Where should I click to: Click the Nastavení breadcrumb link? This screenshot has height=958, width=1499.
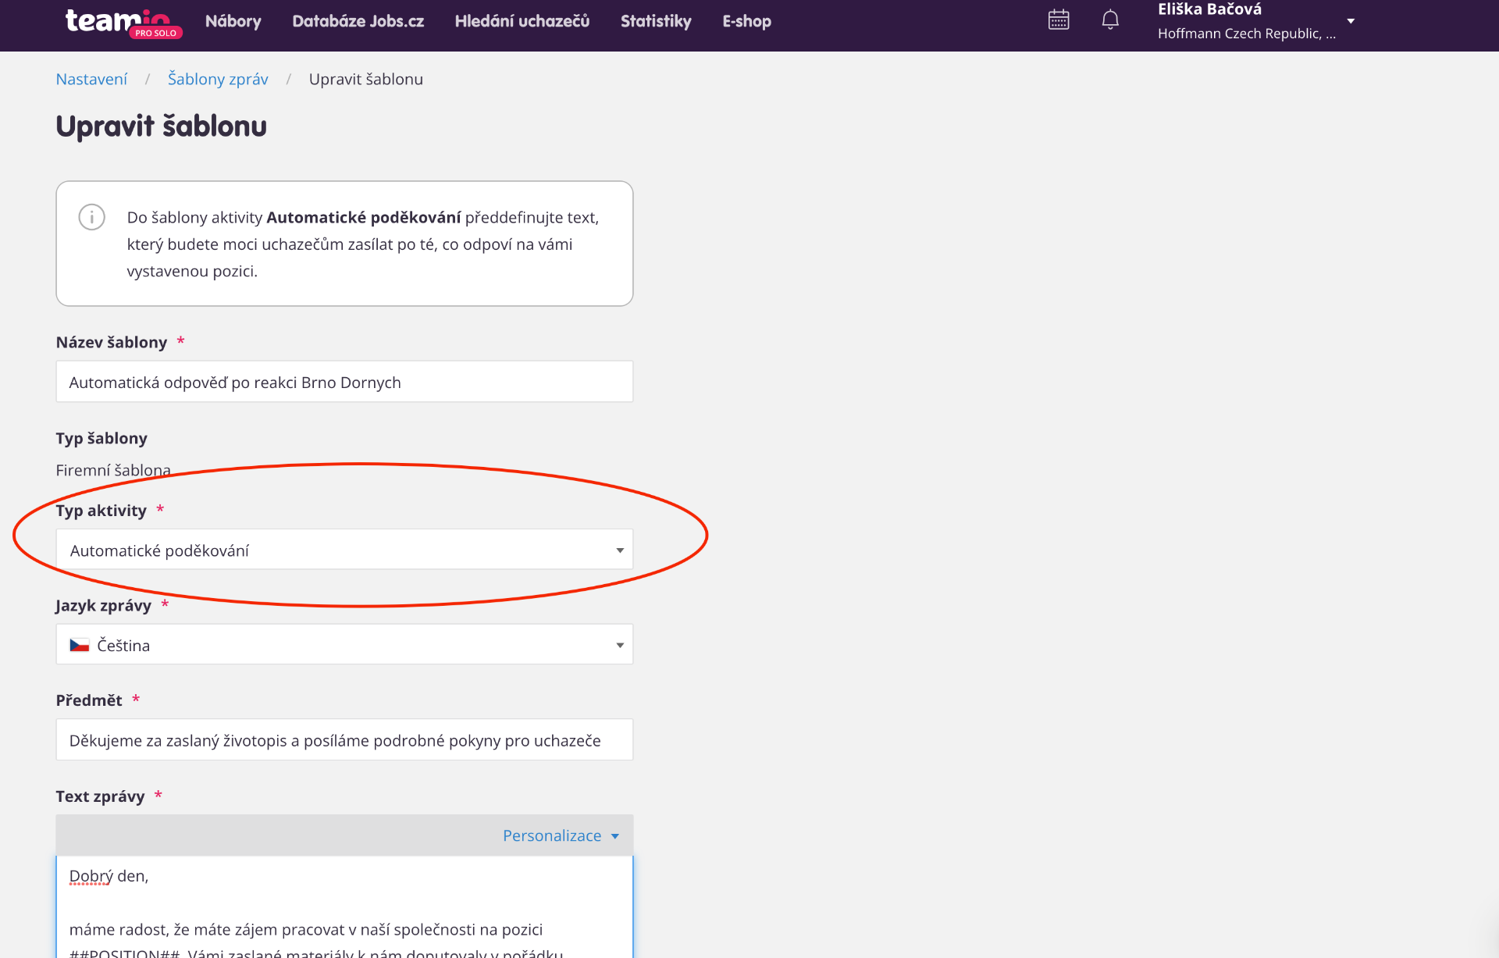(x=91, y=79)
